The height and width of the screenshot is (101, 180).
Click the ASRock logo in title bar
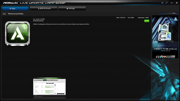[10, 3]
